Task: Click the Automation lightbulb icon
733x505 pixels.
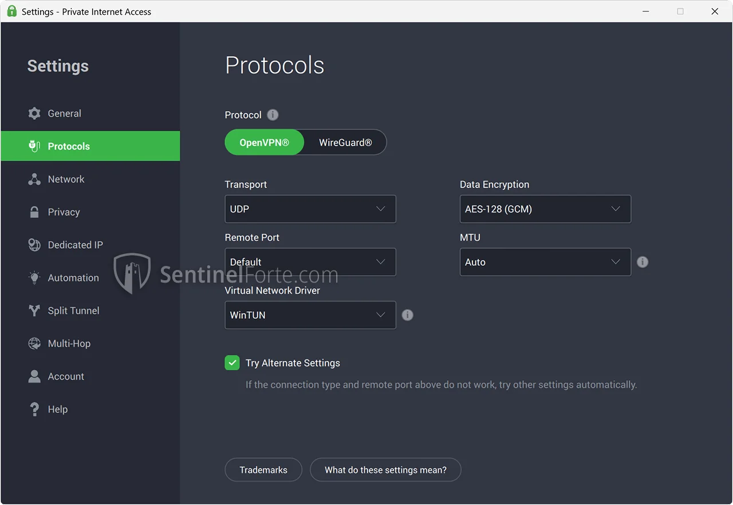Action: coord(34,277)
